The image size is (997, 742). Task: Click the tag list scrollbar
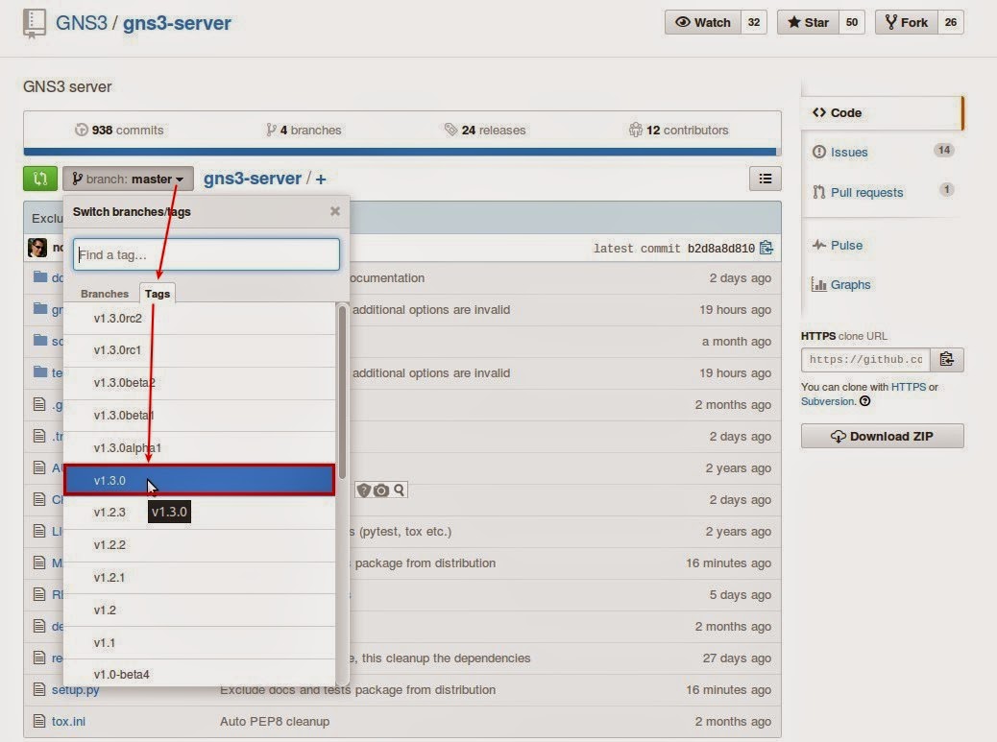coord(342,392)
